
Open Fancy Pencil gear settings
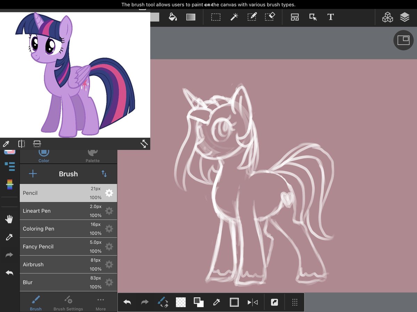tap(109, 246)
